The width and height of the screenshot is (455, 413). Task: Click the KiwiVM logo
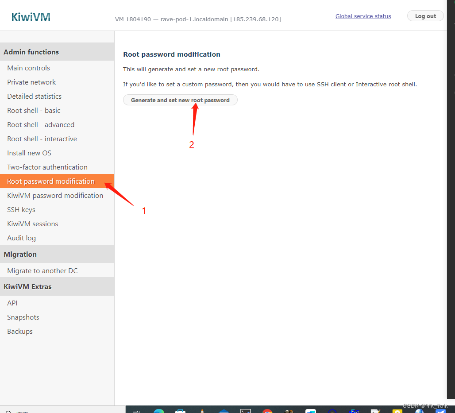tap(31, 17)
